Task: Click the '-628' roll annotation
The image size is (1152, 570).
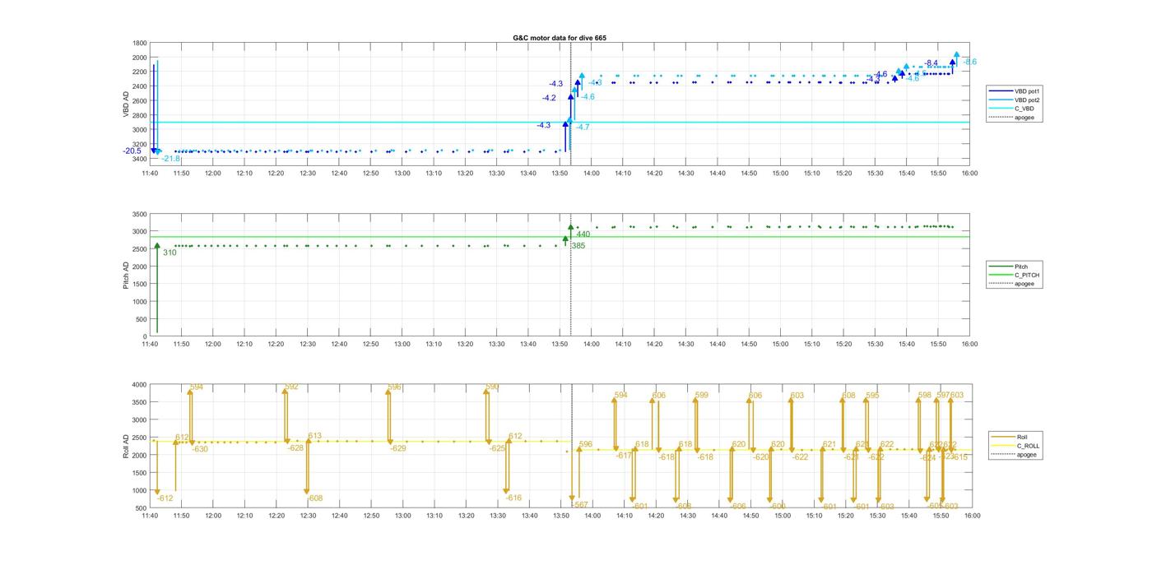Action: 295,448
